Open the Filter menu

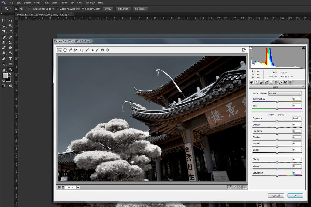(64, 2)
